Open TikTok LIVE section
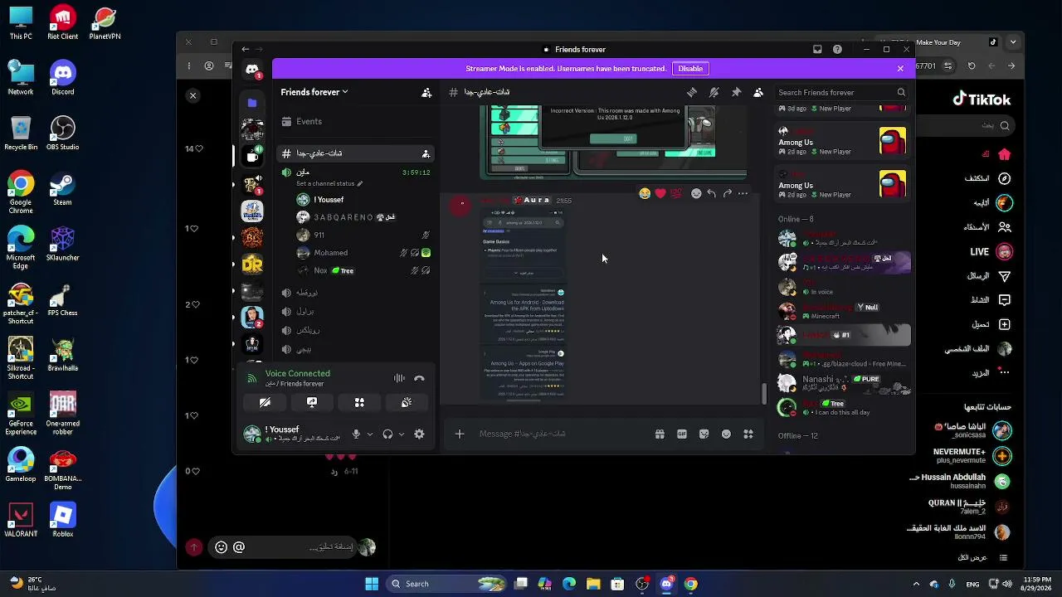Viewport: 1062px width, 597px height. coord(991,252)
